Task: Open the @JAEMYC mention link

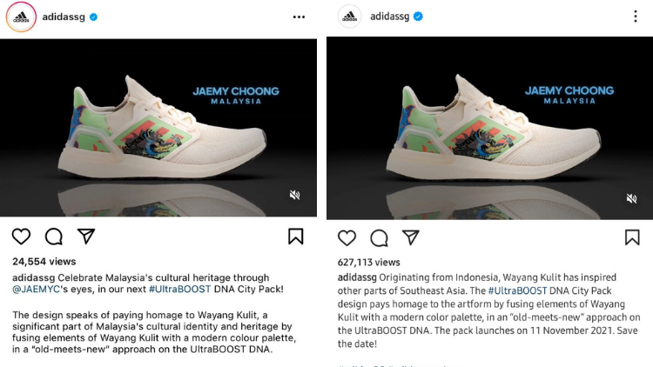Action: click(37, 290)
